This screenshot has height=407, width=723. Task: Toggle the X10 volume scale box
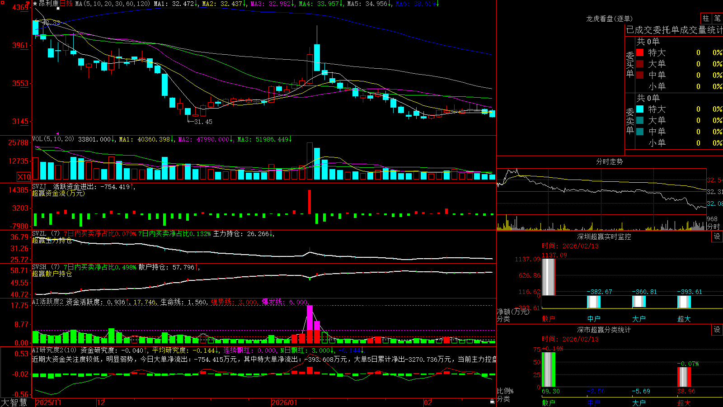[x=23, y=177]
